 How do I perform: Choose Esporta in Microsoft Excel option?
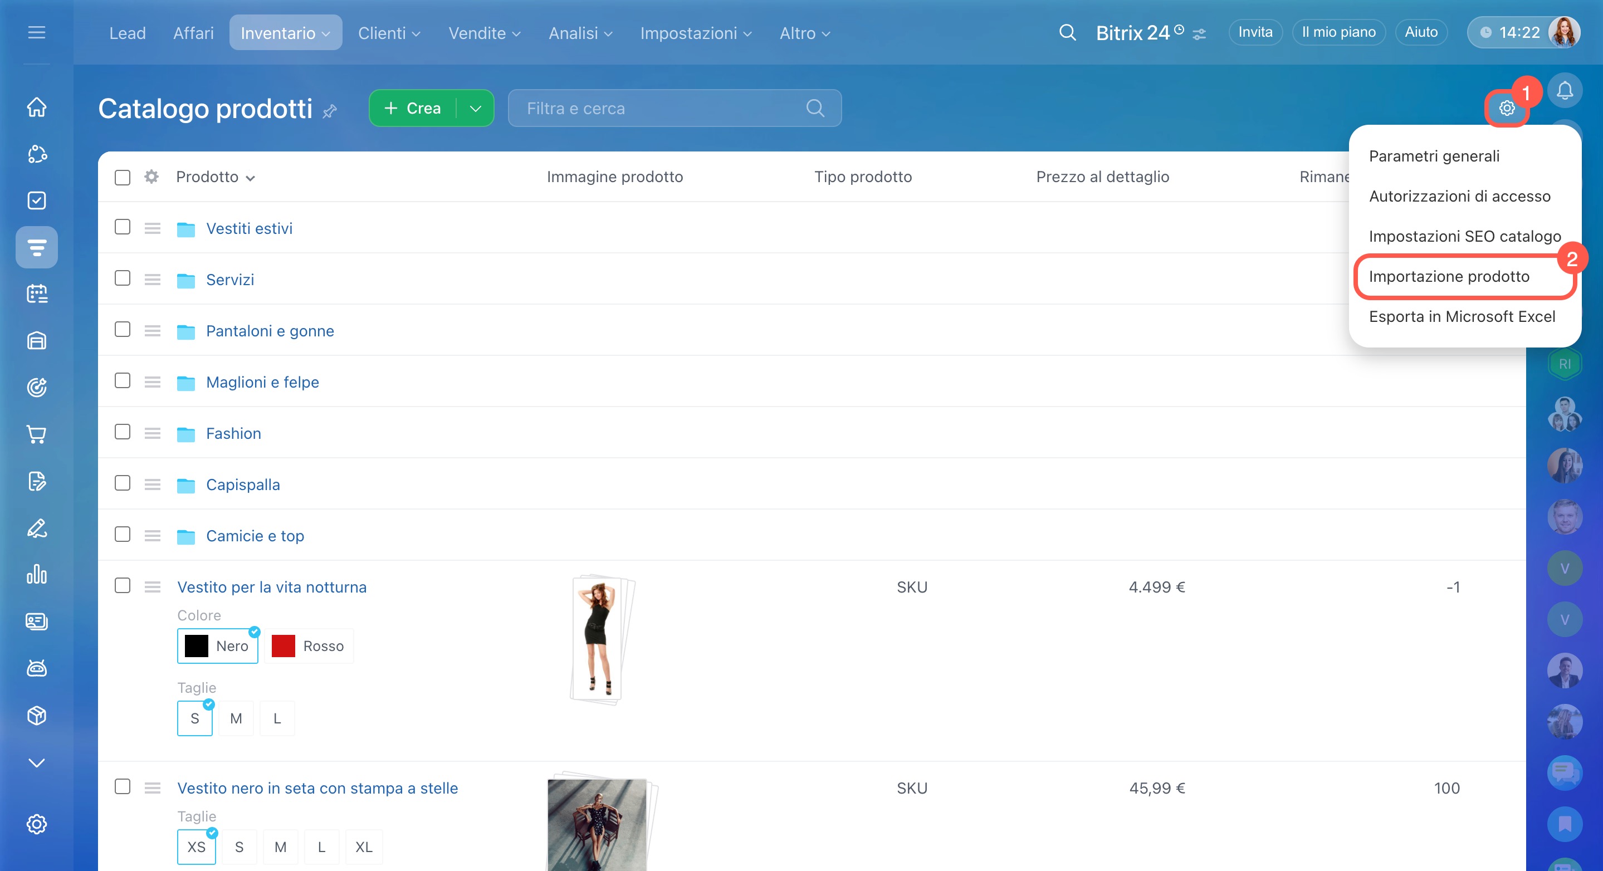pos(1461,317)
